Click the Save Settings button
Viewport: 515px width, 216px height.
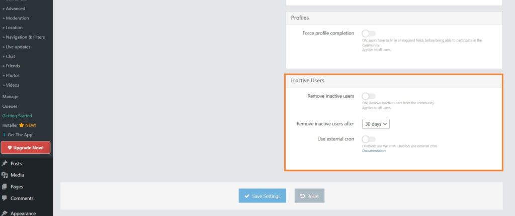click(263, 196)
